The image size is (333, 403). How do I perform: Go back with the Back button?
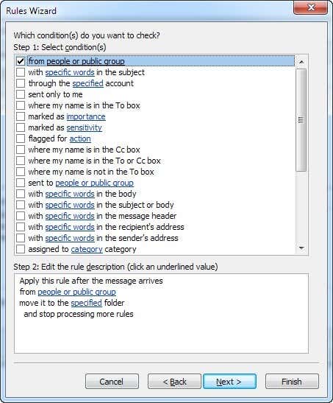174,382
